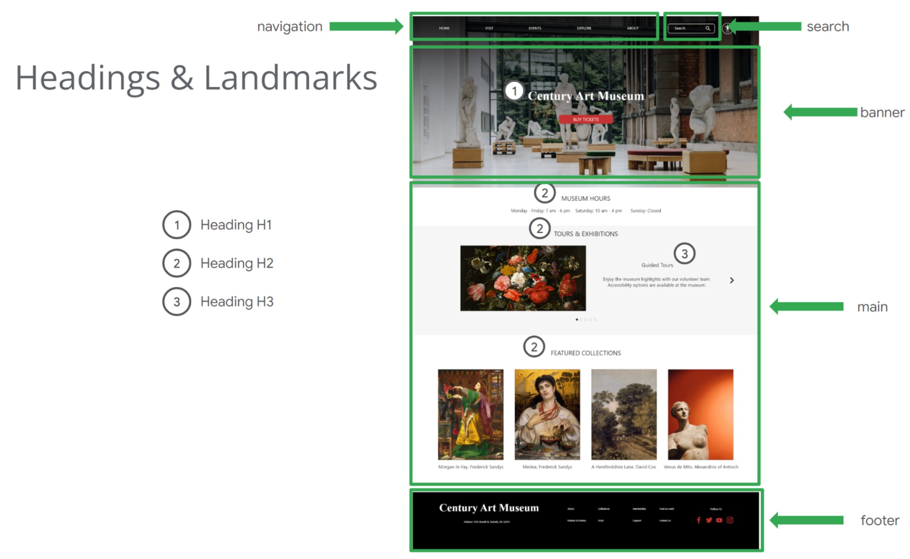Click the search magnifier icon
Image resolution: width=910 pixels, height=559 pixels.
707,29
